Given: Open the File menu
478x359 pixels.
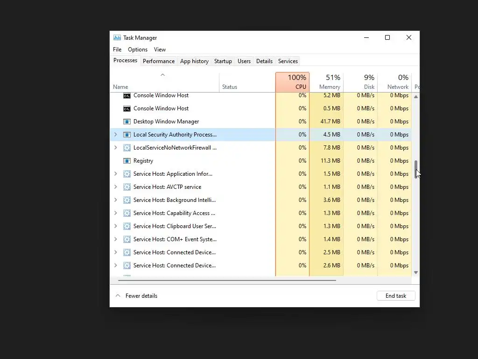Looking at the screenshot, I should (x=117, y=50).
